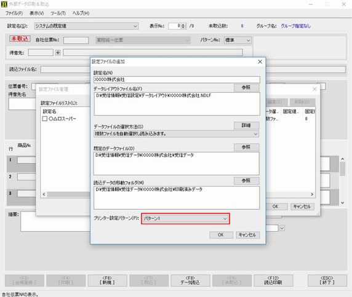Close the 設定ファイルの追加 dialog with X

pos(260,61)
